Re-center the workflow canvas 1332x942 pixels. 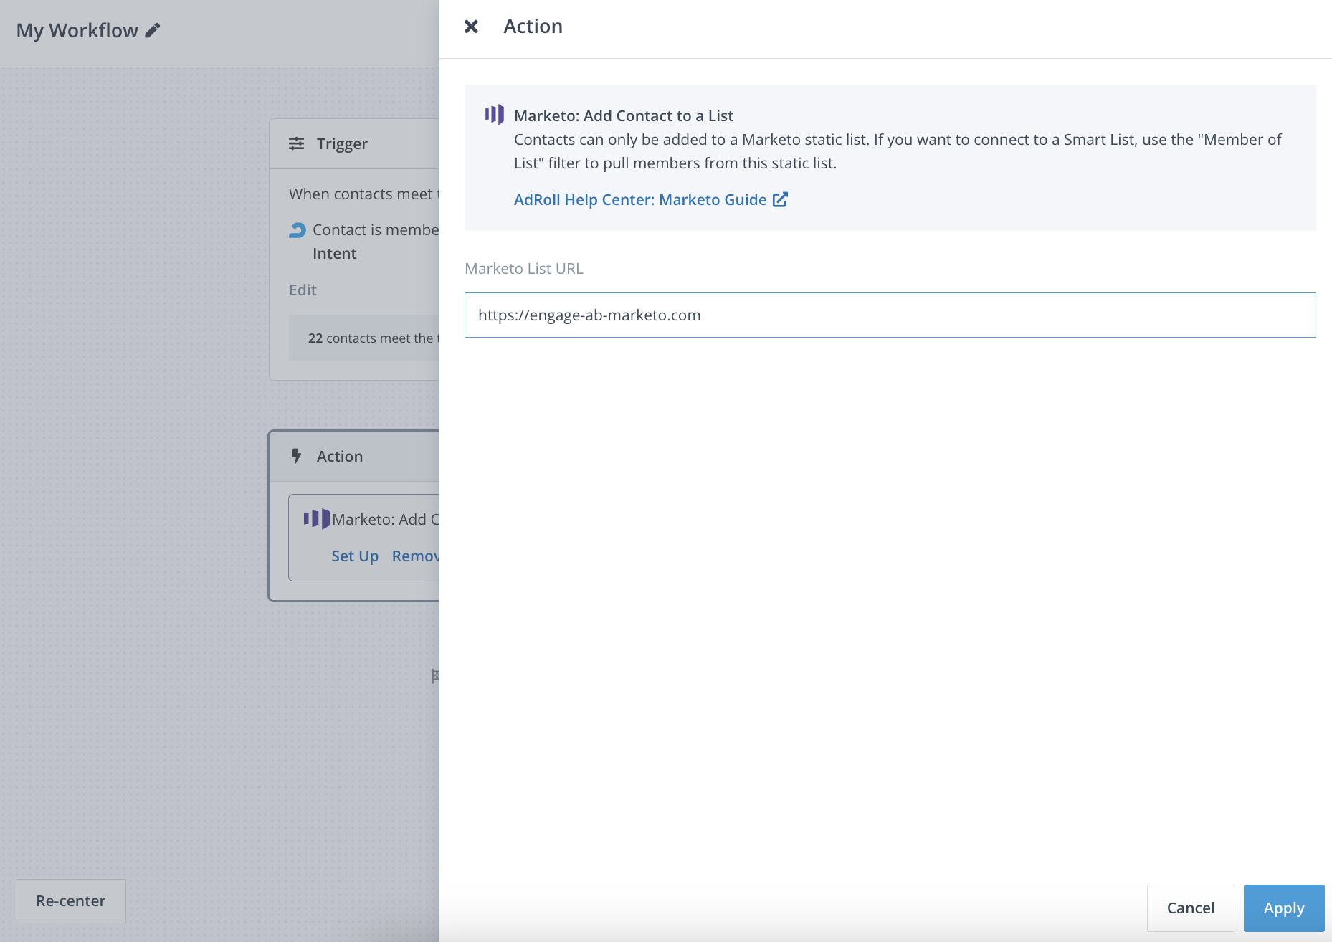71,901
